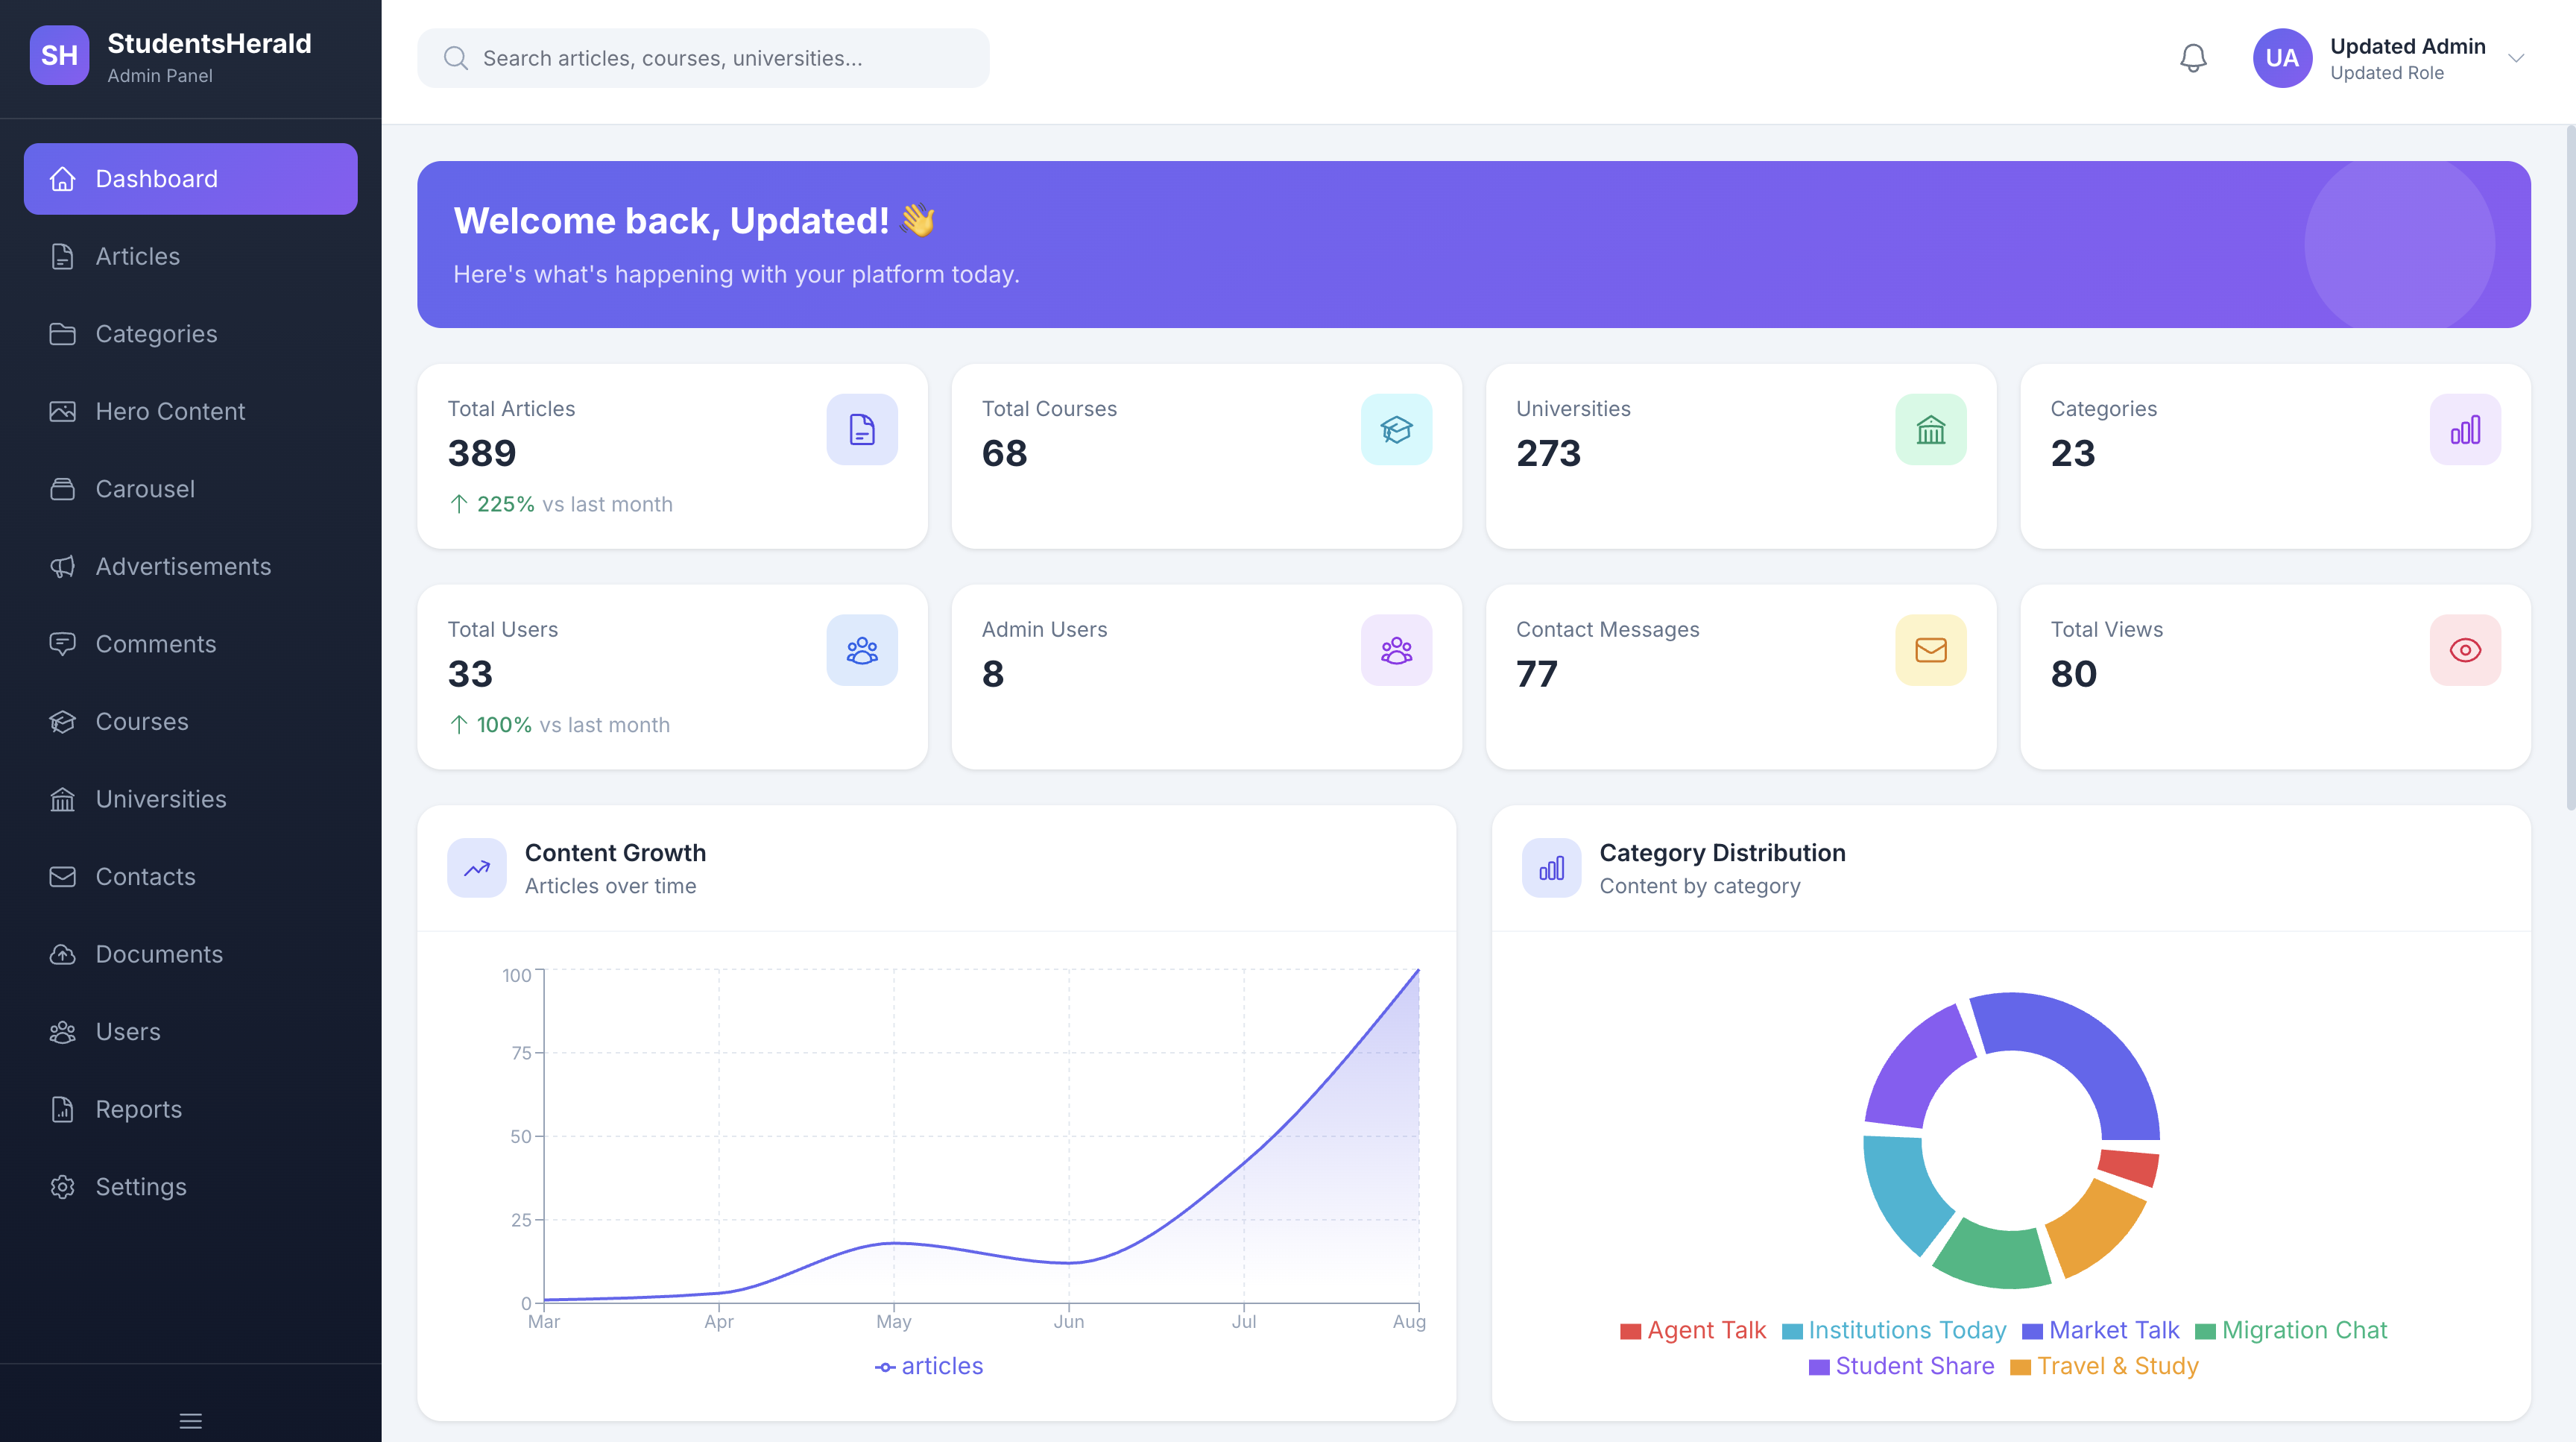Go to Categories in sidebar
The height and width of the screenshot is (1442, 2576).
190,334
